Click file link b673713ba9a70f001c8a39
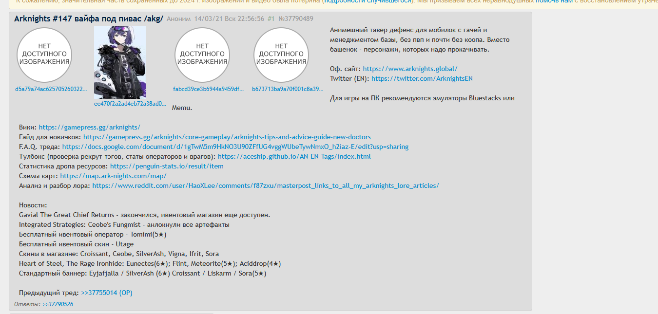 [x=288, y=89]
